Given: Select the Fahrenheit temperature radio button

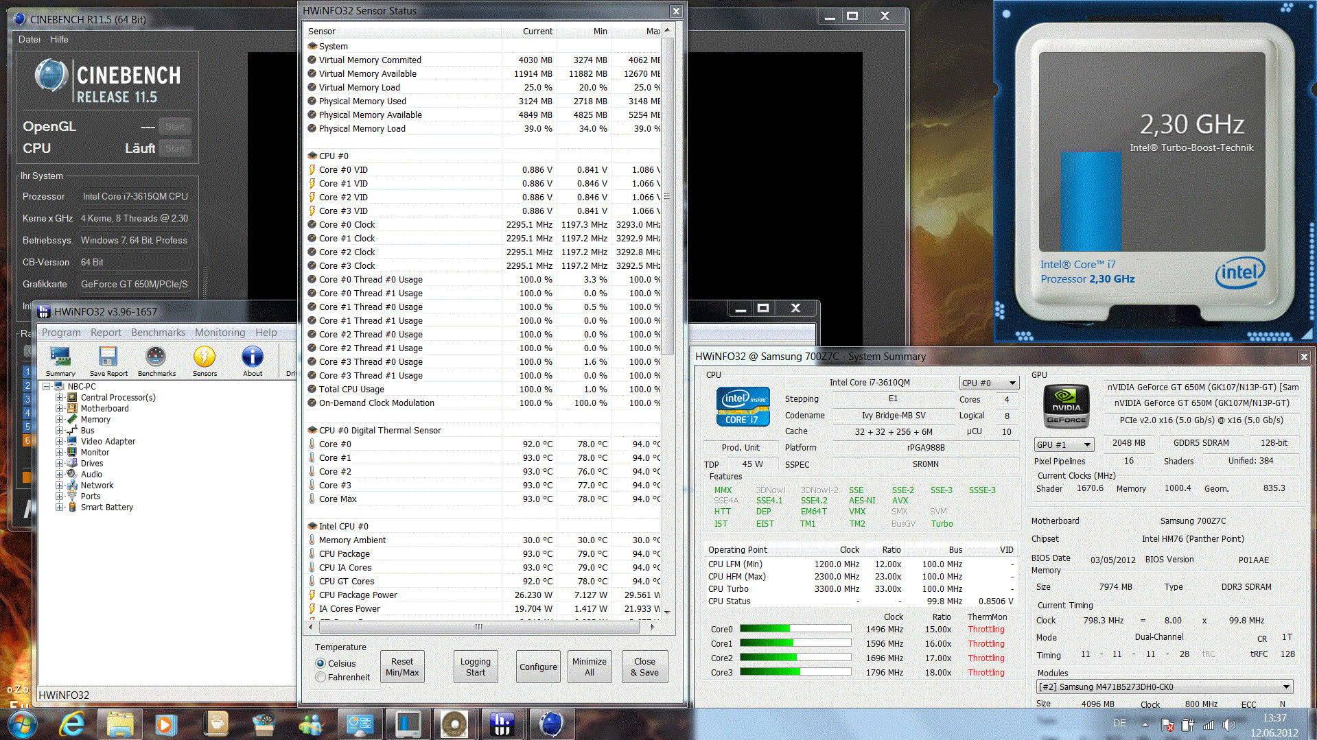Looking at the screenshot, I should (x=320, y=677).
